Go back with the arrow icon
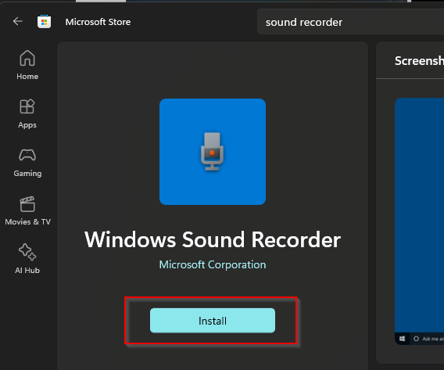This screenshot has width=444, height=370. [18, 21]
